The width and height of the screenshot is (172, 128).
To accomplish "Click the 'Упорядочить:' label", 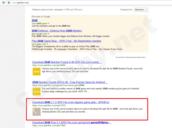I will point(127,10).
